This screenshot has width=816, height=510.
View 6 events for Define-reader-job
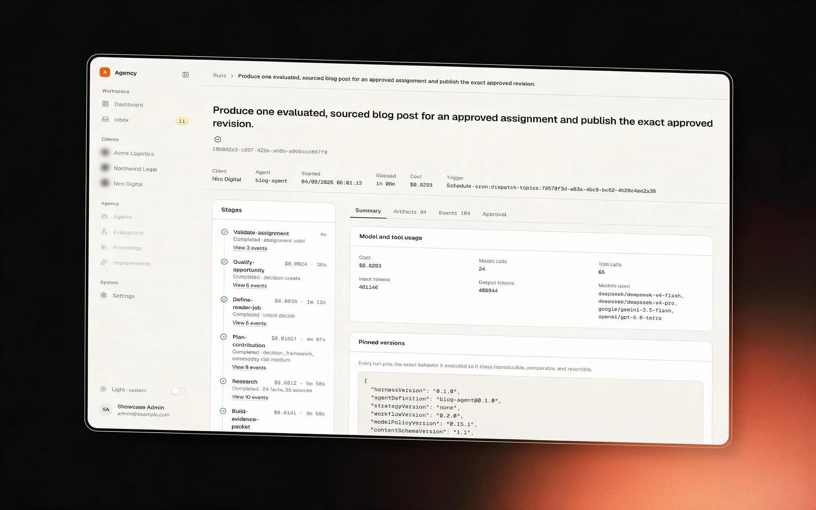point(249,323)
